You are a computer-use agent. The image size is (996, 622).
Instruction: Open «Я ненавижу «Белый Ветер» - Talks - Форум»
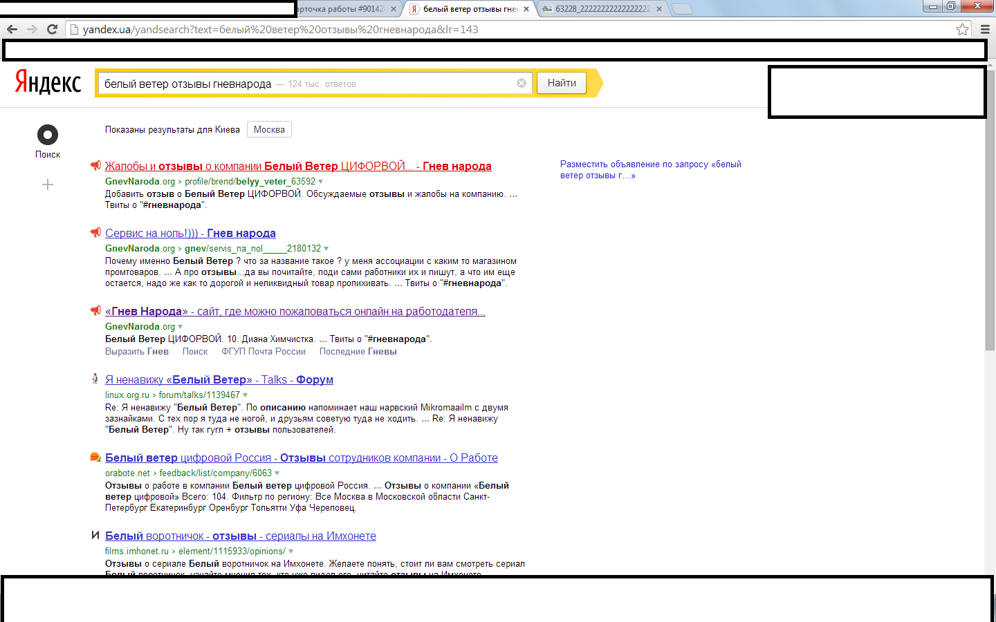tap(219, 379)
